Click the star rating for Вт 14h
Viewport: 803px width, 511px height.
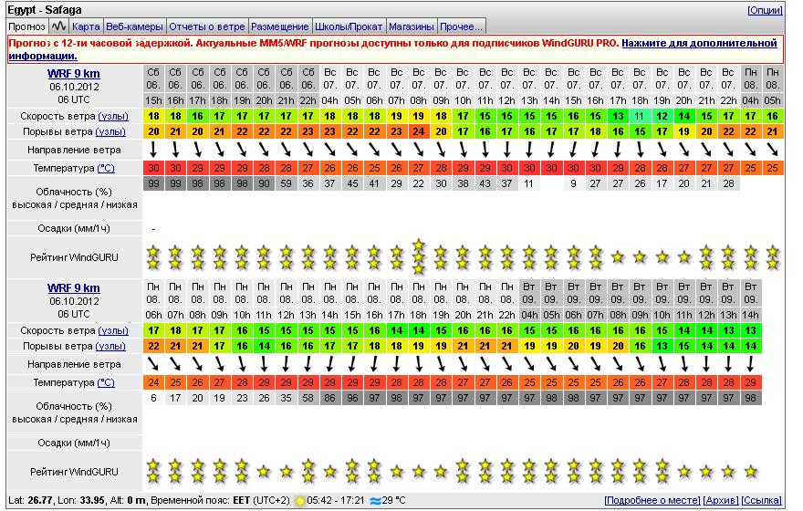tap(750, 472)
